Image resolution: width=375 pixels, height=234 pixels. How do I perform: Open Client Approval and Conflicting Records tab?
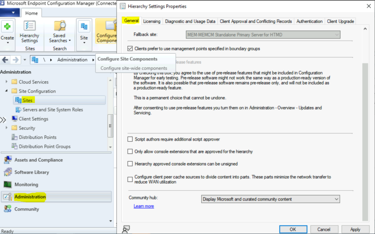click(256, 21)
